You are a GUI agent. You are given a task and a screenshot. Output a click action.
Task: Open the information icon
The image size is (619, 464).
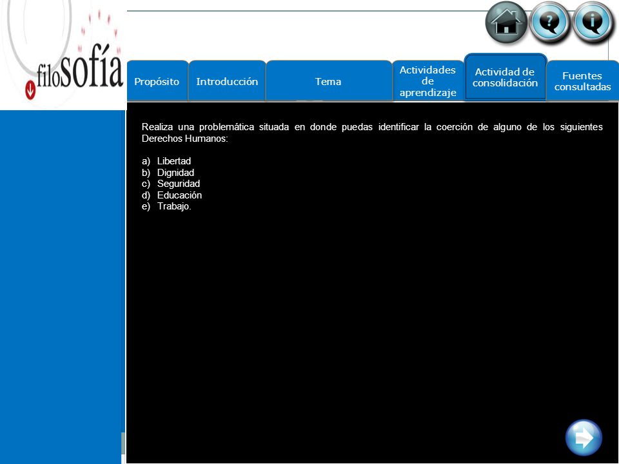(592, 22)
